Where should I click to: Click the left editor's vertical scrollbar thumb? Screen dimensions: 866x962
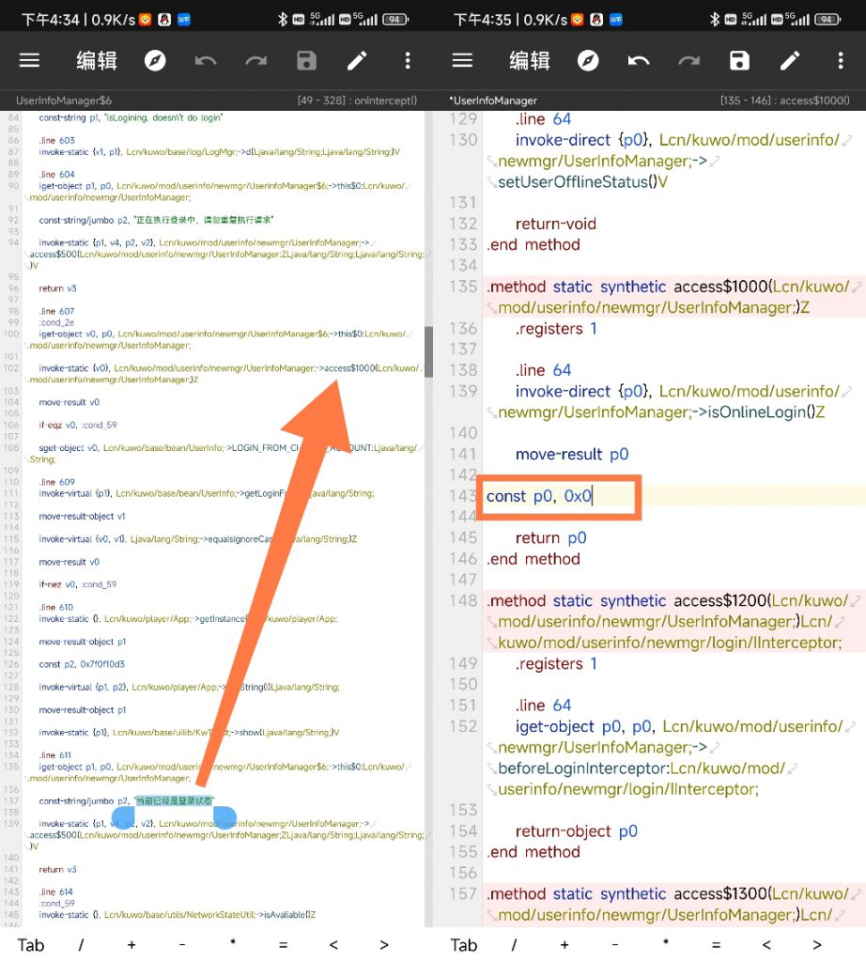pyautogui.click(x=429, y=352)
